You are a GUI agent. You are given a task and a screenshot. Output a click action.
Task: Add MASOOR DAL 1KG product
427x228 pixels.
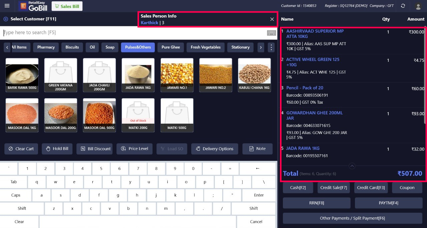[22, 115]
